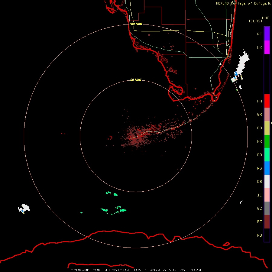Click the BI brown legend swatch
272x272 pixels.
tap(267, 222)
